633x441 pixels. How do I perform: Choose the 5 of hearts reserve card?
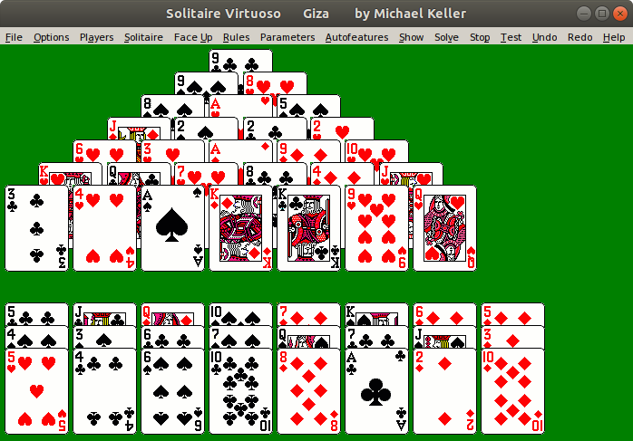[37, 391]
